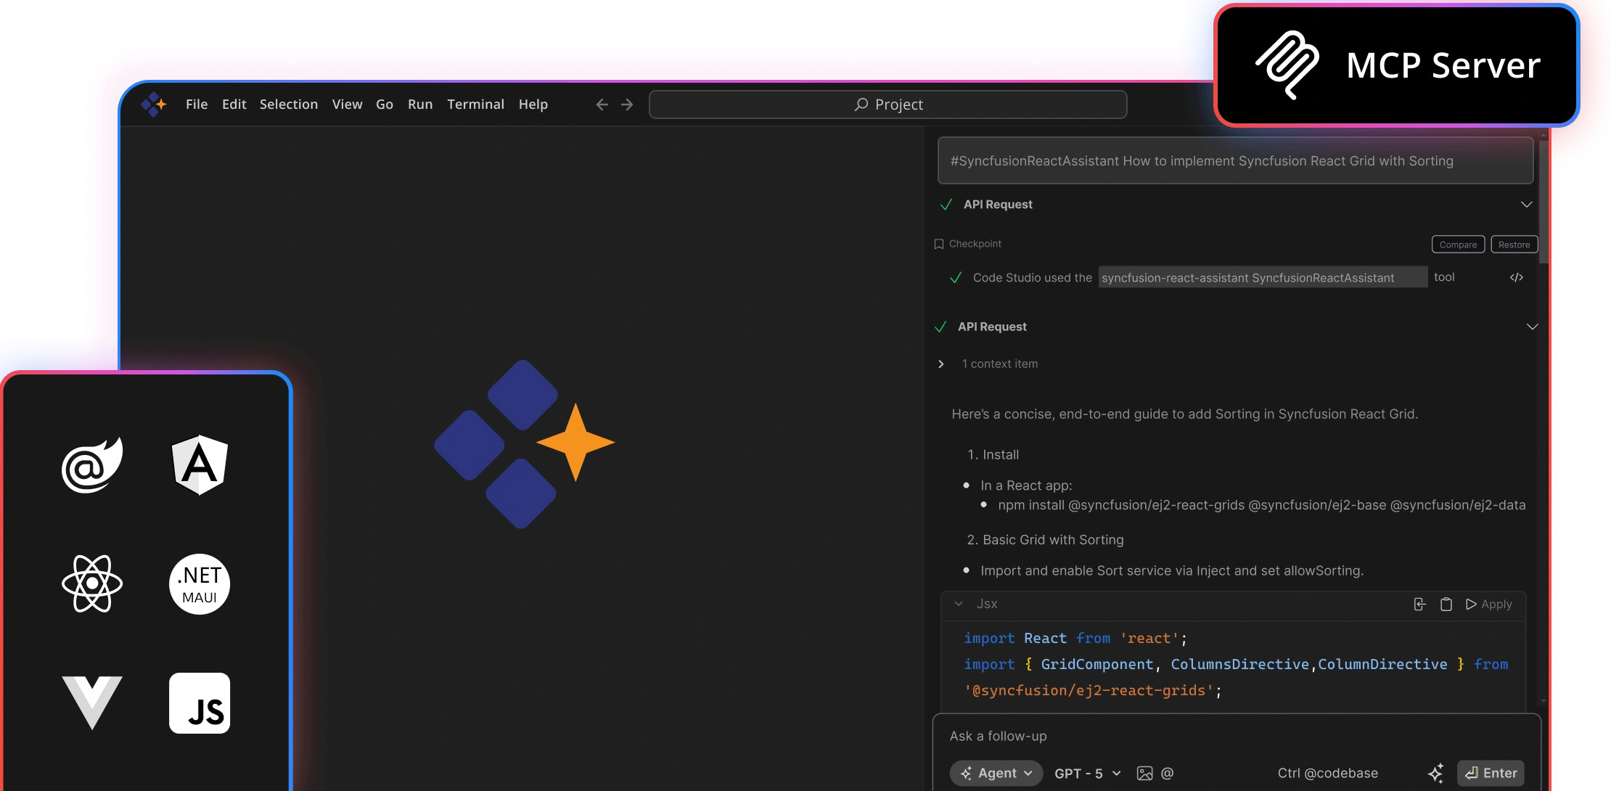
Task: Expand the 1 context item row
Action: coord(941,364)
